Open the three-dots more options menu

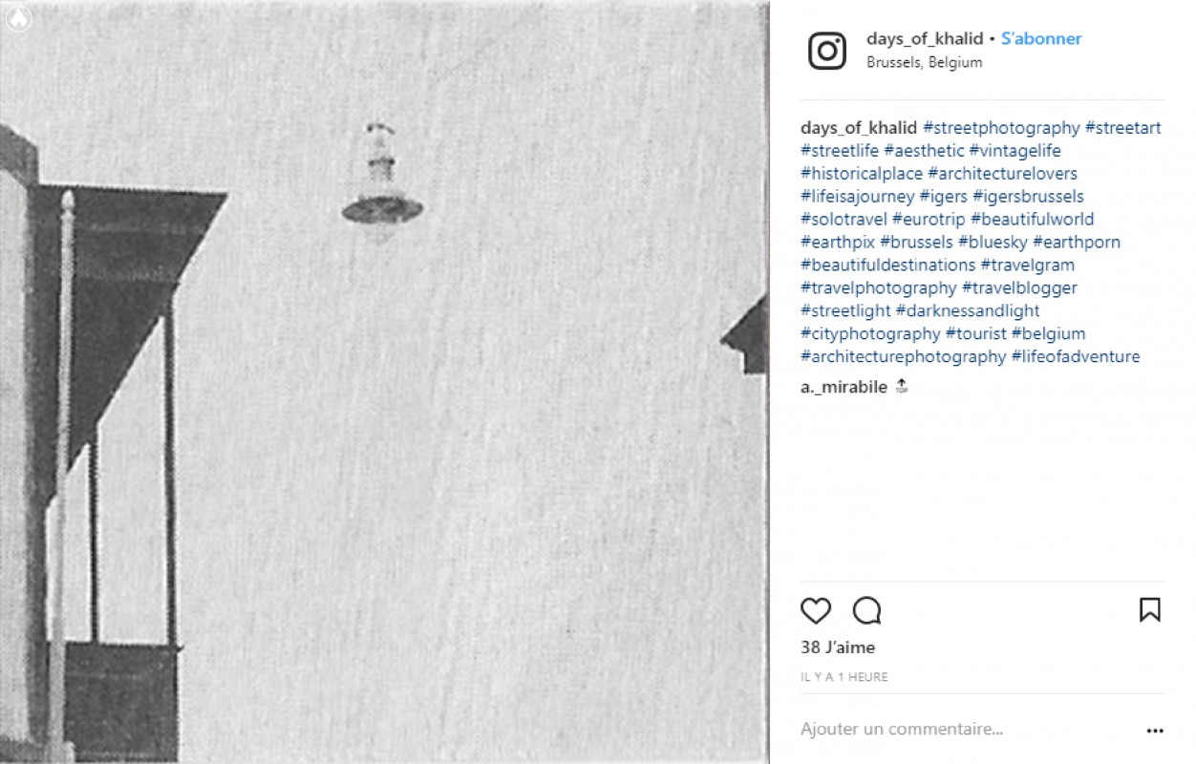pyautogui.click(x=1155, y=731)
